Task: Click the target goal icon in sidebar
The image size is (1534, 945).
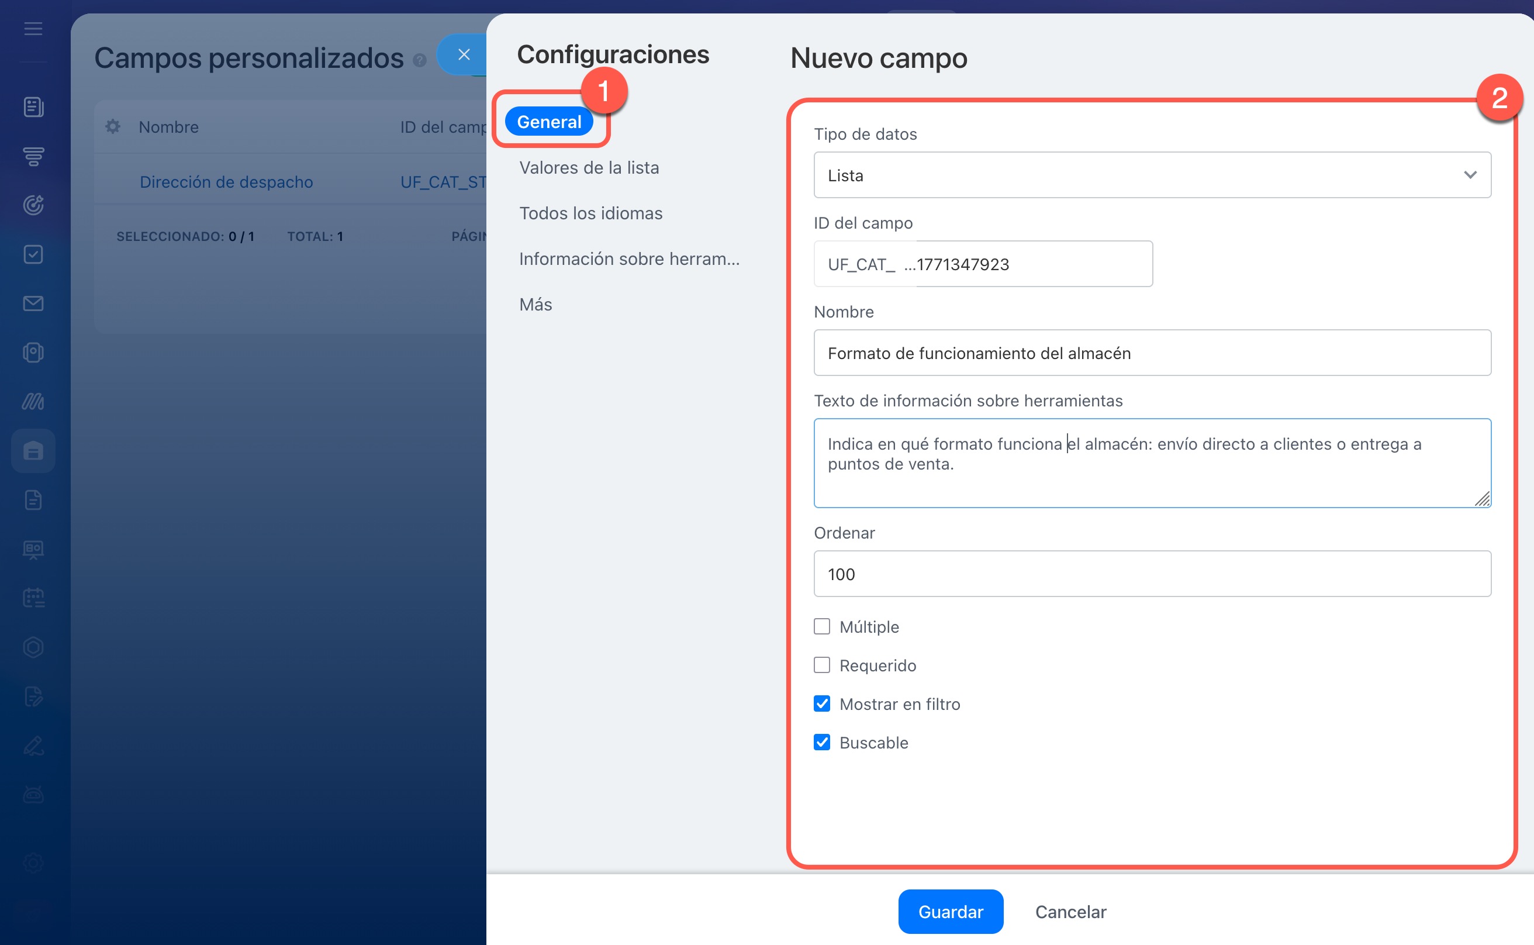Action: point(33,205)
